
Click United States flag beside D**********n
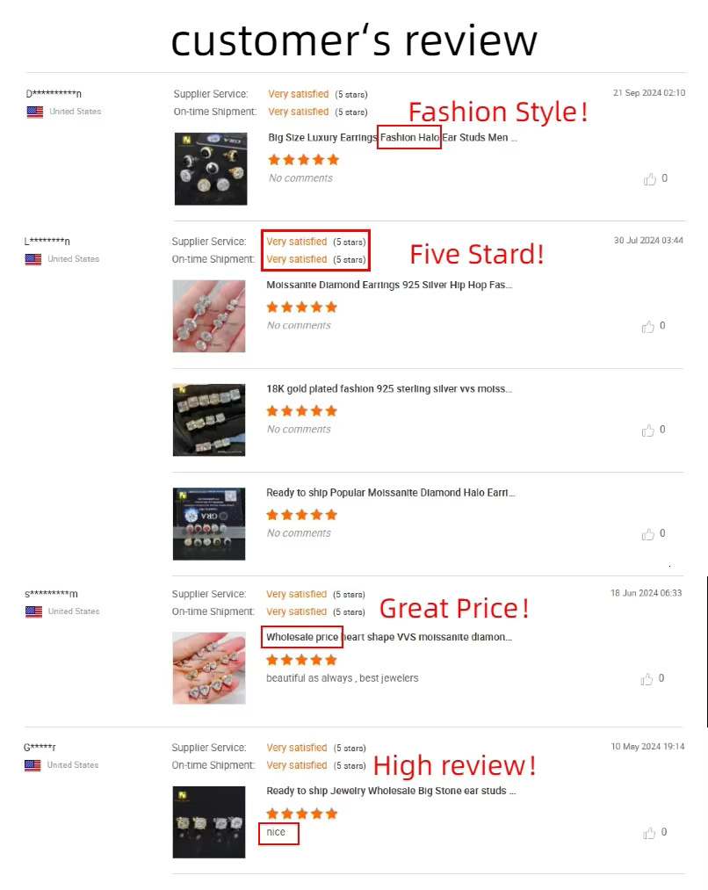tap(34, 112)
